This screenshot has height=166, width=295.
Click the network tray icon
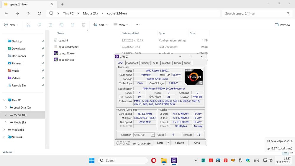[x=265, y=161]
